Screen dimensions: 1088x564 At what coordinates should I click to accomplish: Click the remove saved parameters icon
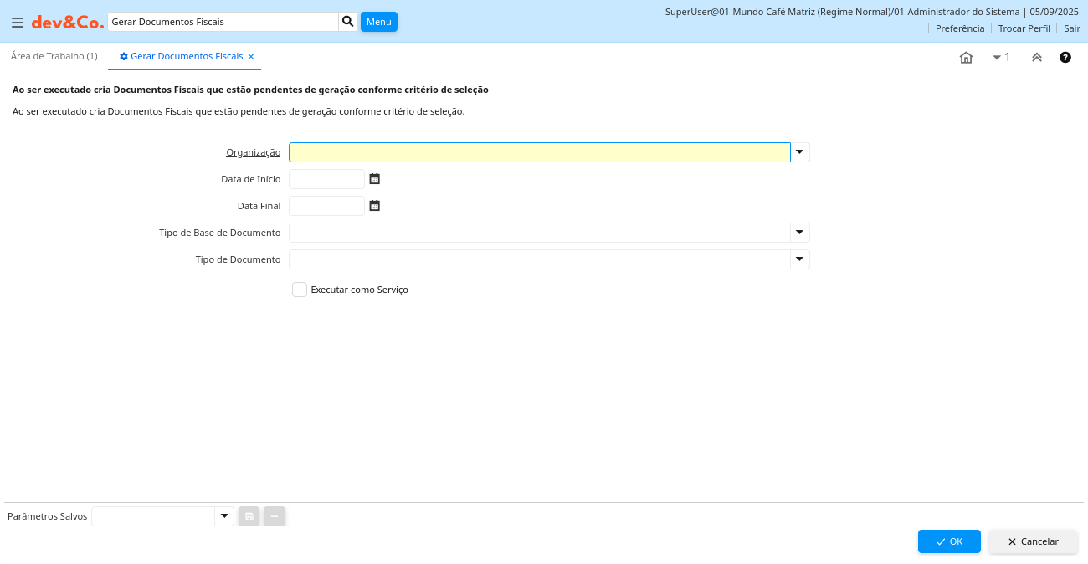[x=275, y=516]
